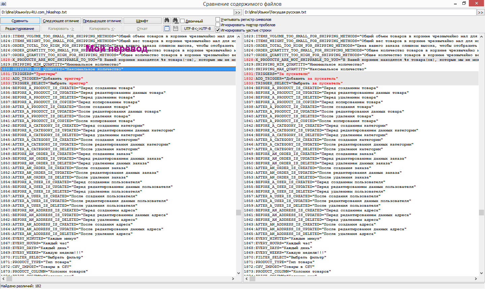
Task: Click the blue window layout icon
Action: pos(167,29)
